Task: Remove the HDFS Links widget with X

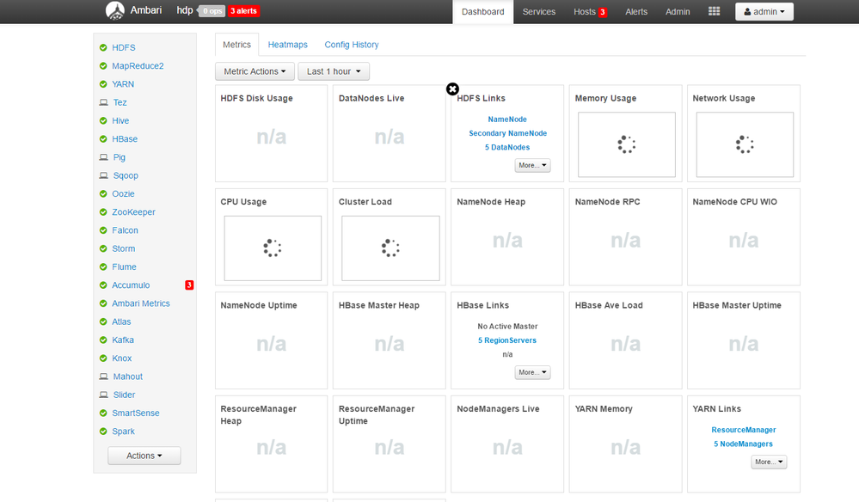Action: tap(452, 89)
